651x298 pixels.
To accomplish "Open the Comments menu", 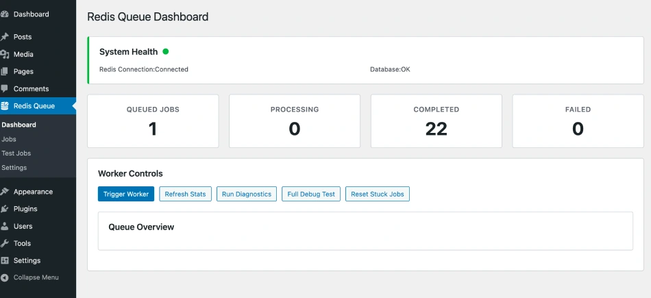I will point(38,89).
